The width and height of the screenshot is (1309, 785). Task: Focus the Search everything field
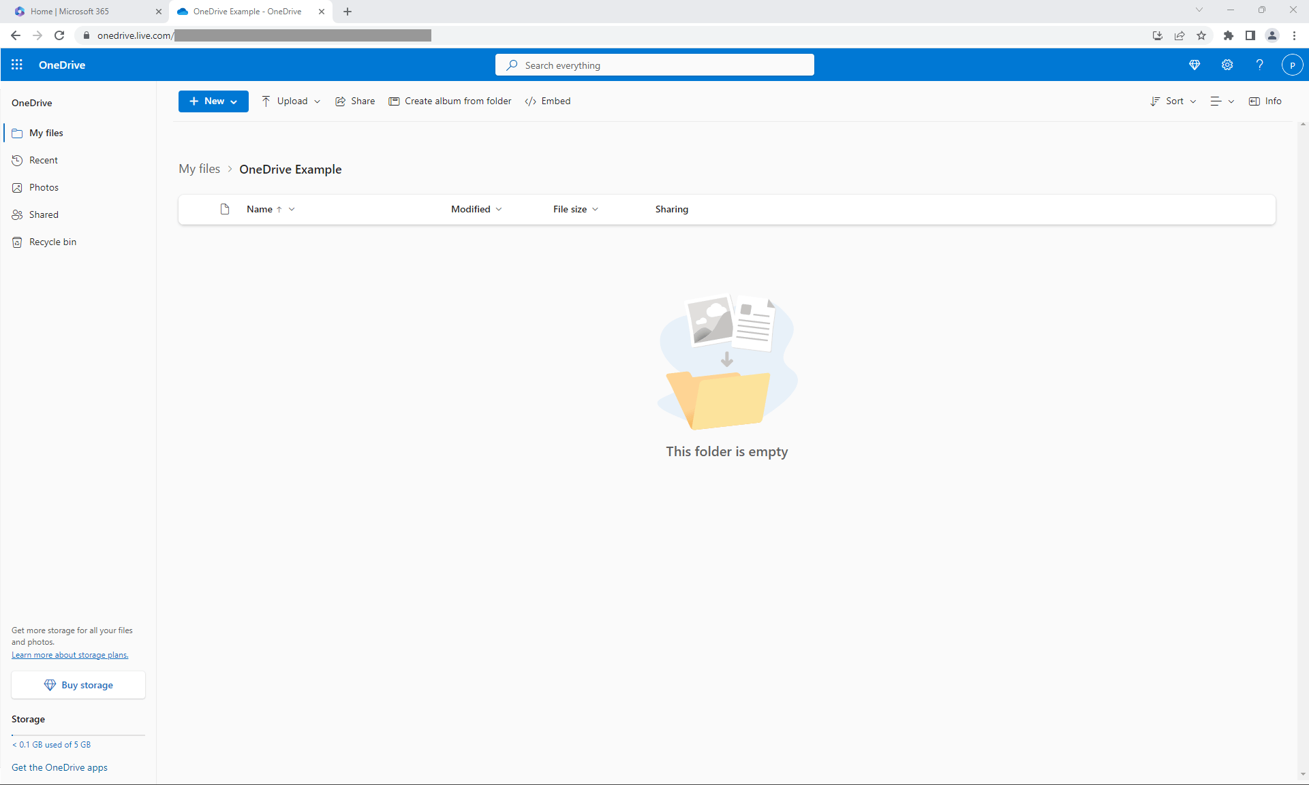coord(655,65)
